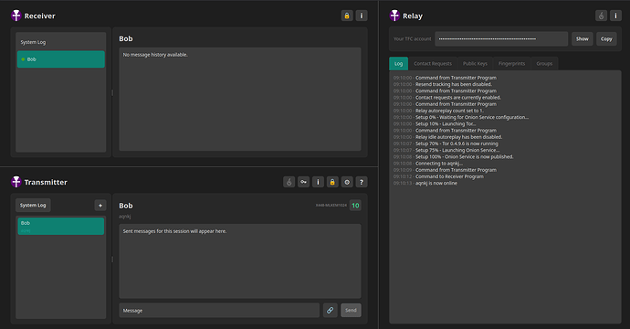Select Bob in the Receiver contact list
The width and height of the screenshot is (630, 329).
click(x=60, y=59)
